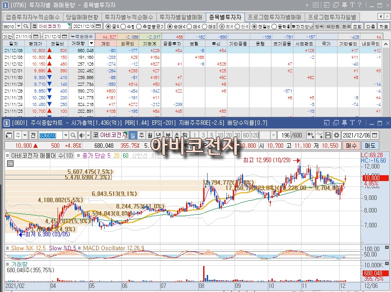Click the 누적순매수 button

(81, 36)
